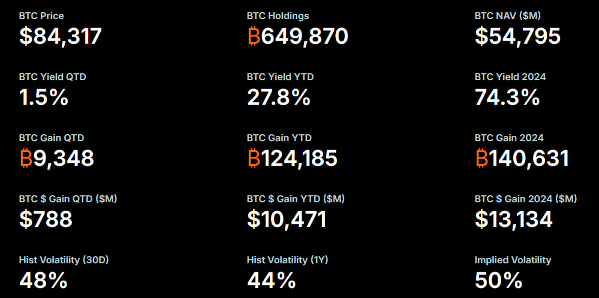Click the $10,471 YTD gain value
The width and height of the screenshot is (599, 298).
pyautogui.click(x=287, y=219)
